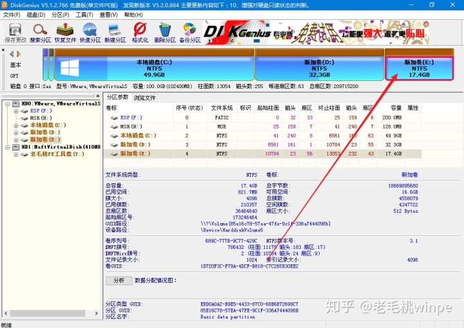
Task: Expand the 新加卷 (E:) tree node
Action: pyautogui.click(x=16, y=140)
